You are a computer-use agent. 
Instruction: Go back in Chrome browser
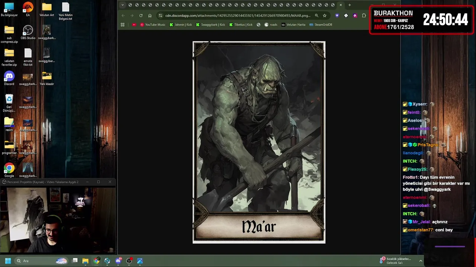[x=123, y=16]
